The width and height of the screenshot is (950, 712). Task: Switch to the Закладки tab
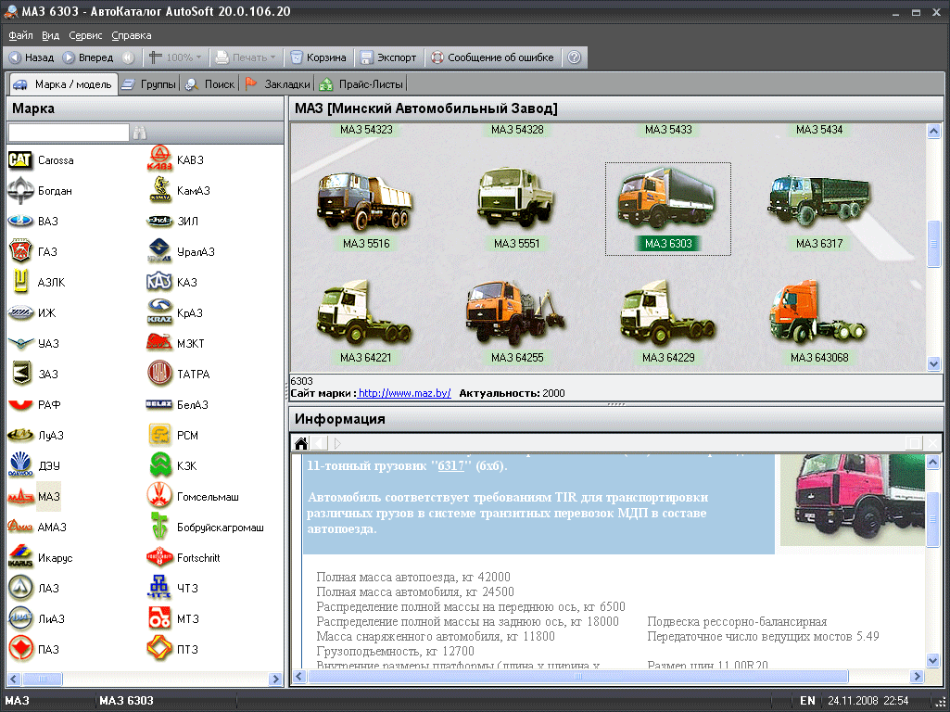pyautogui.click(x=278, y=84)
